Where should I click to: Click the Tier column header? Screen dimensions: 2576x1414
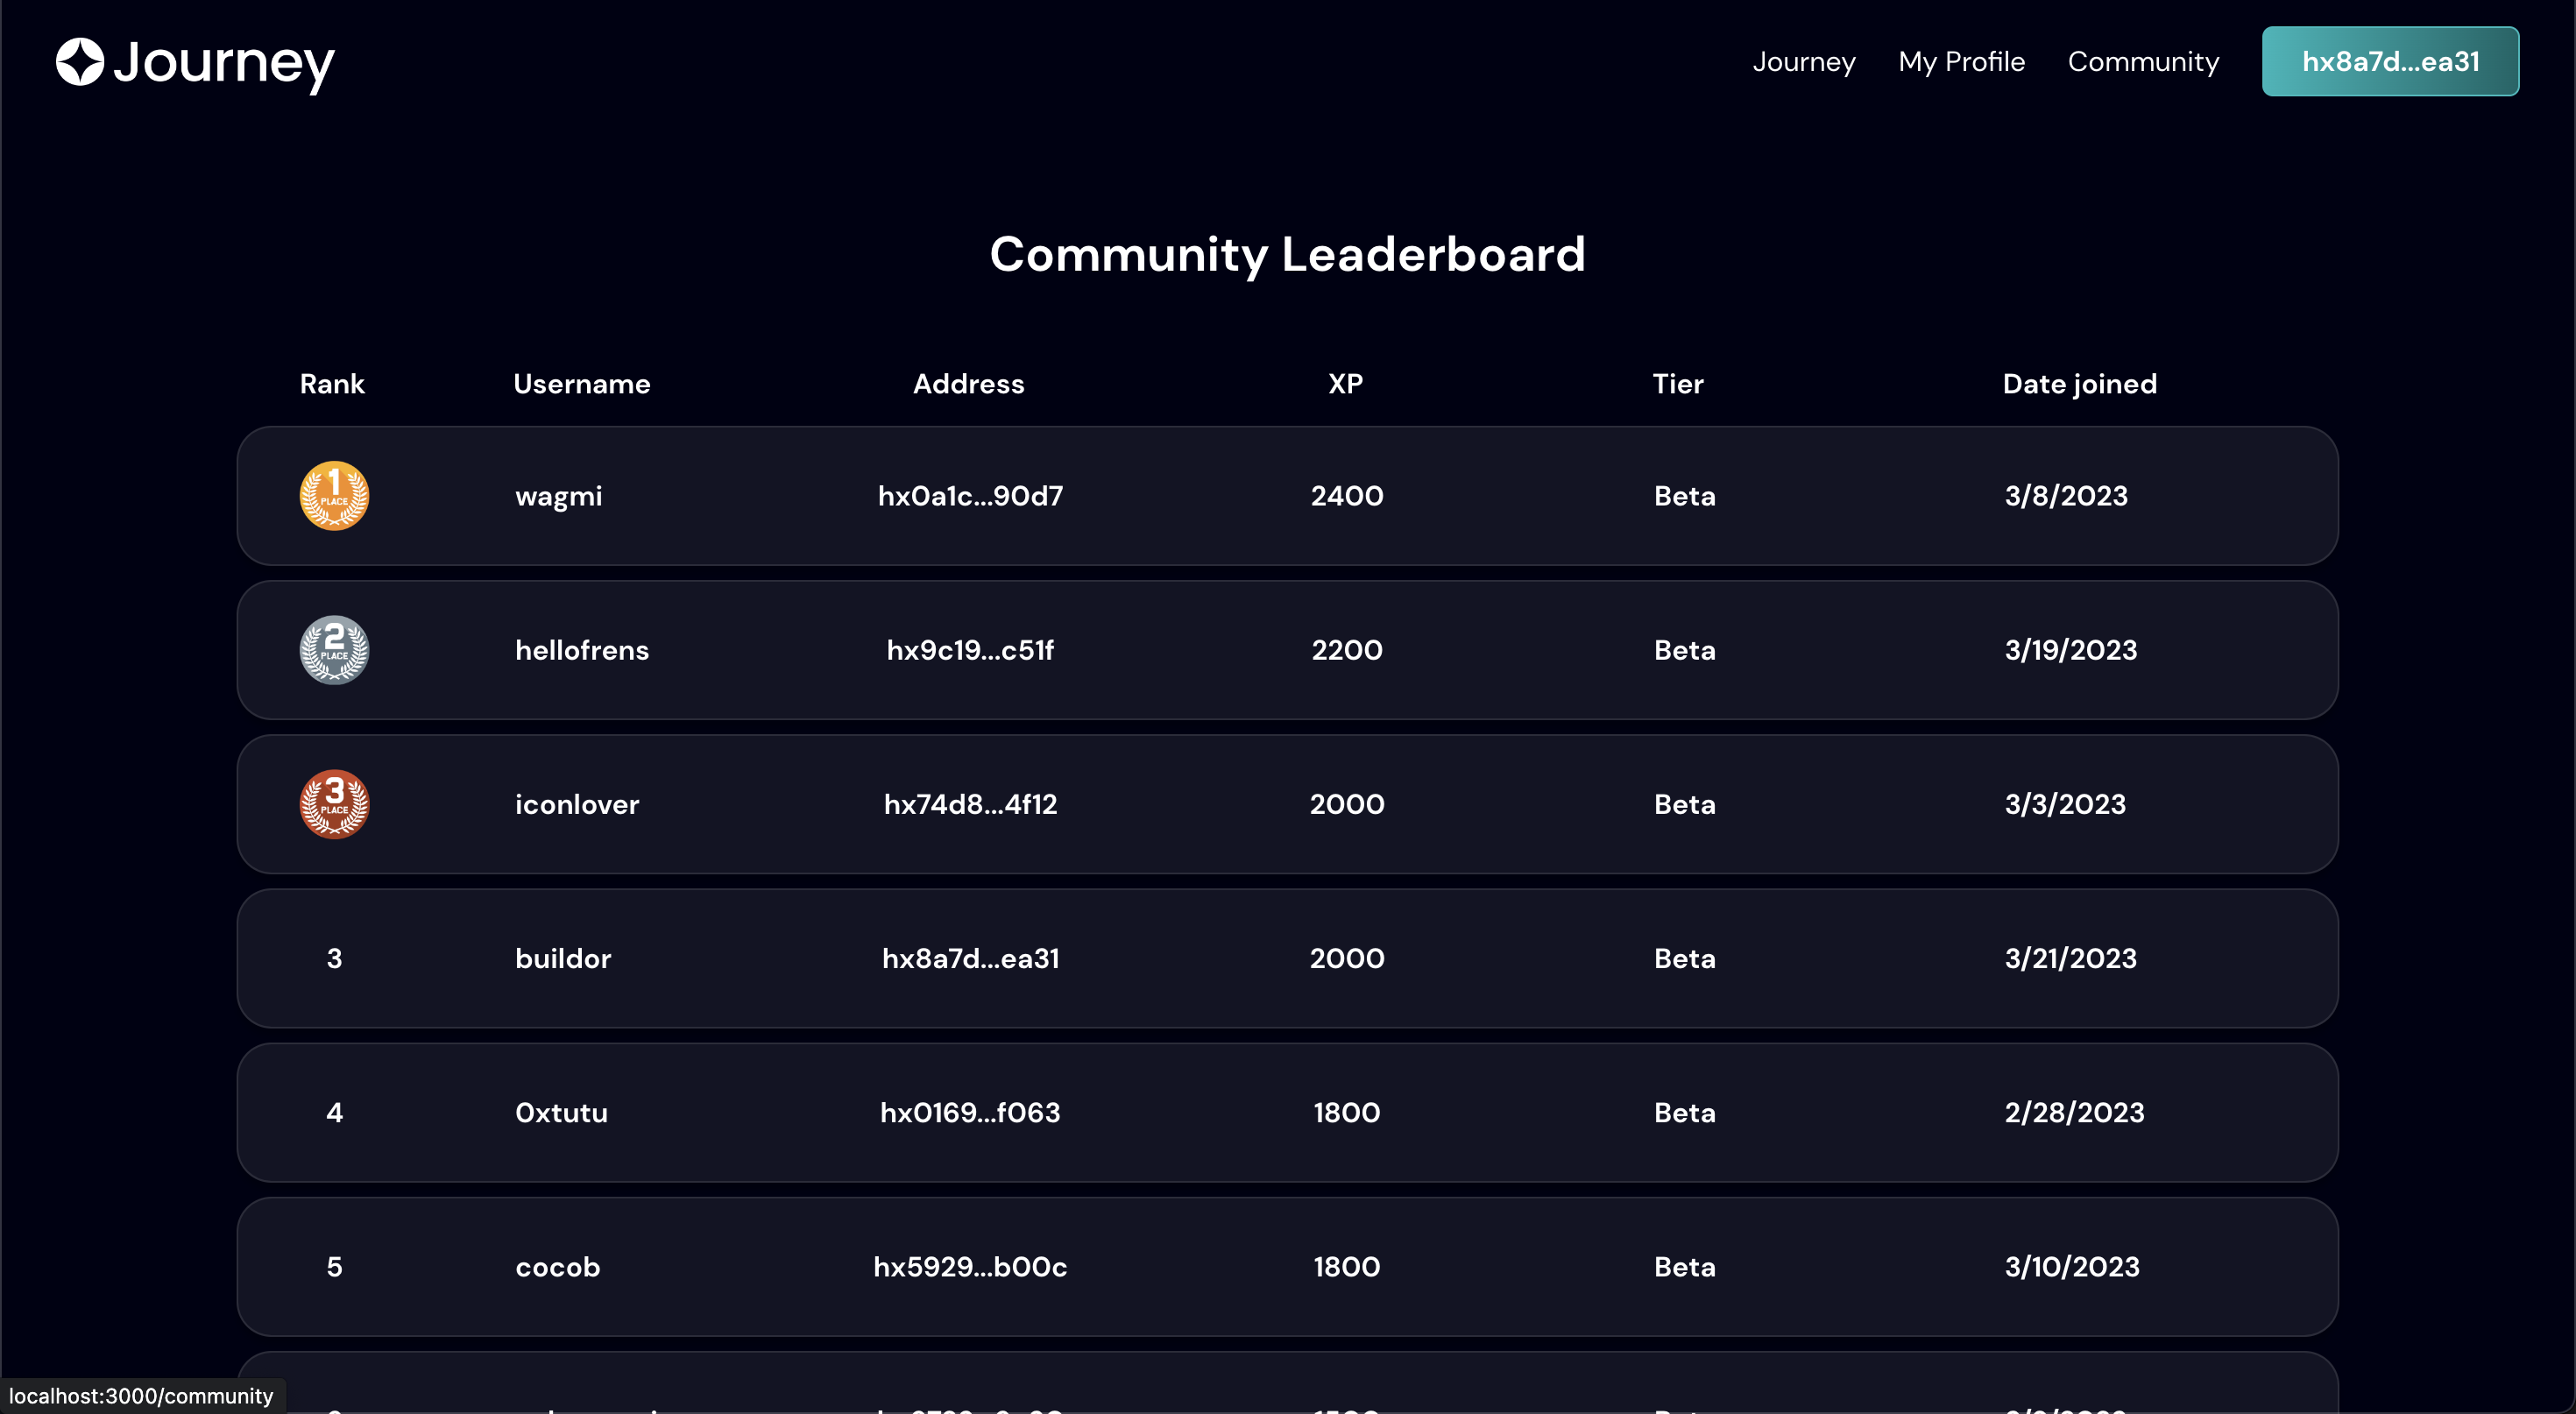pyautogui.click(x=1677, y=384)
